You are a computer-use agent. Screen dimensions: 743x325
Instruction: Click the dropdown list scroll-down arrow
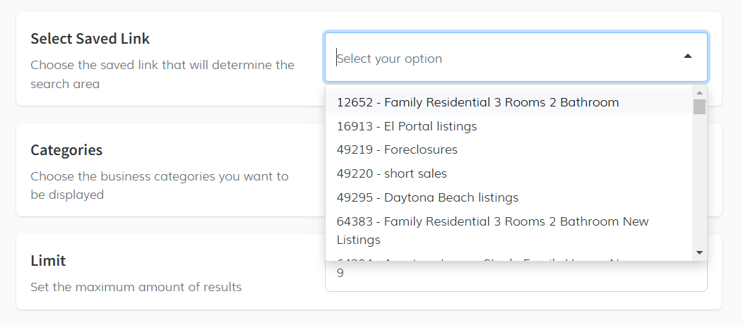(699, 252)
